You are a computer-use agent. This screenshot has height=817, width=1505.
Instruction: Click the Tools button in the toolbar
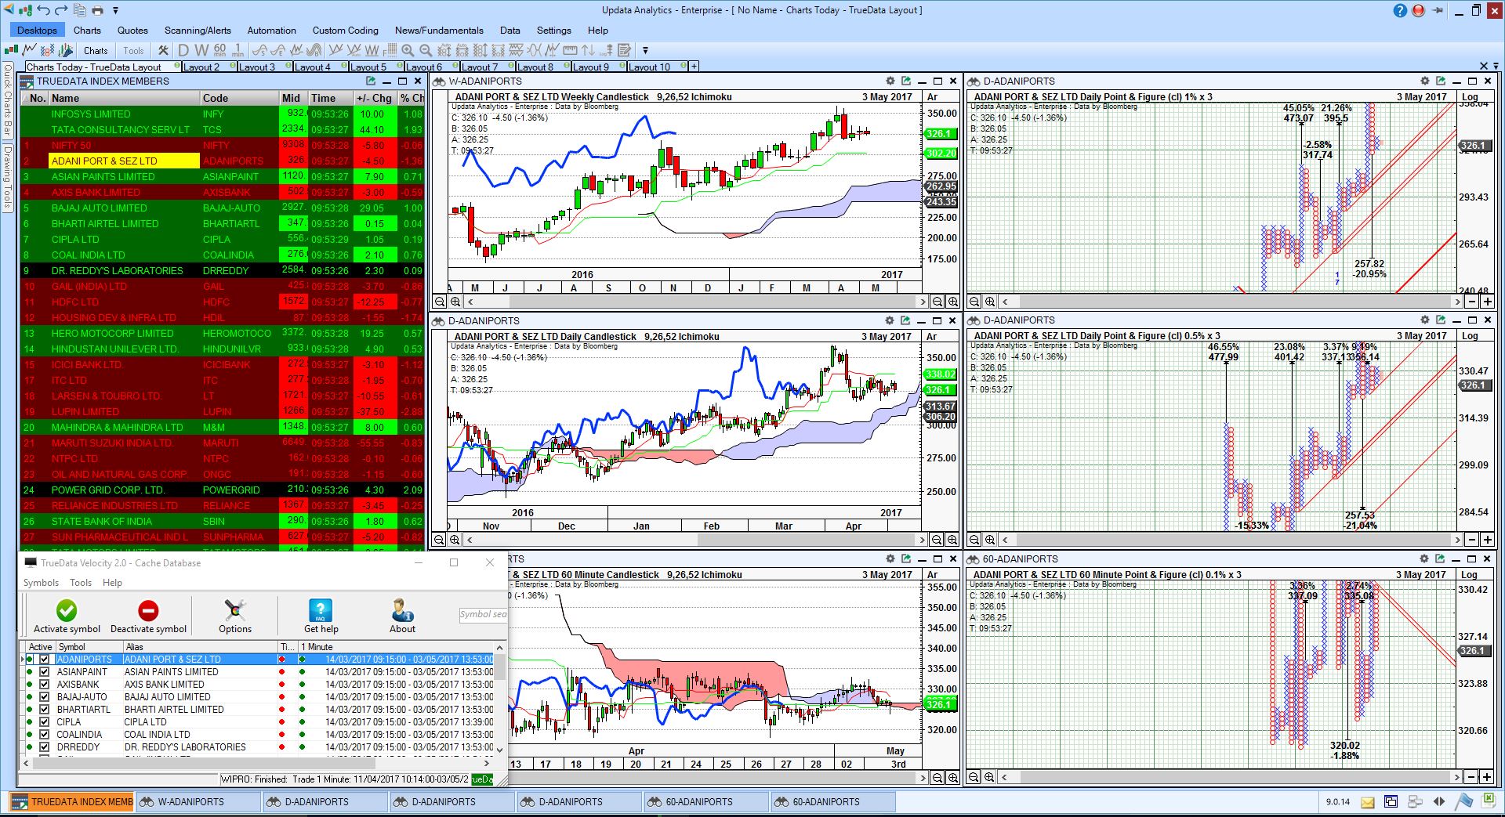point(133,50)
